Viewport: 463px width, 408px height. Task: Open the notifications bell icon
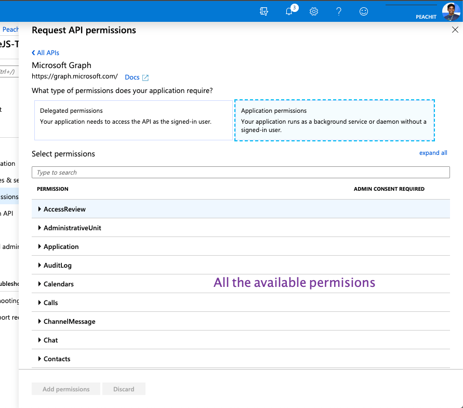(289, 11)
